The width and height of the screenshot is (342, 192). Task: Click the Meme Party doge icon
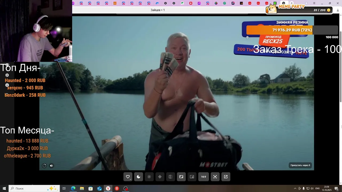click(x=272, y=9)
